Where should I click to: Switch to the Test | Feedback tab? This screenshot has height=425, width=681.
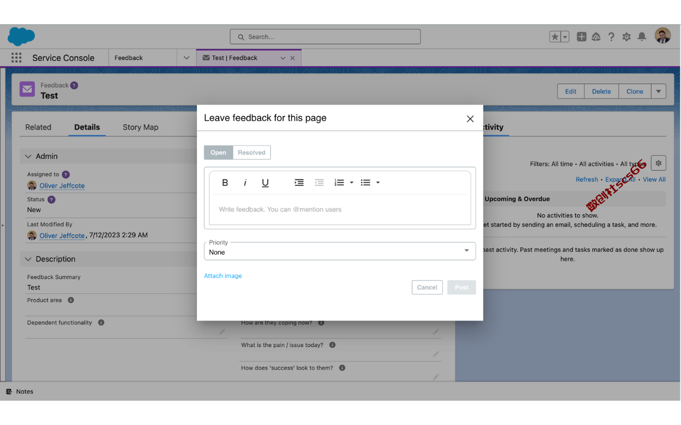click(x=235, y=58)
